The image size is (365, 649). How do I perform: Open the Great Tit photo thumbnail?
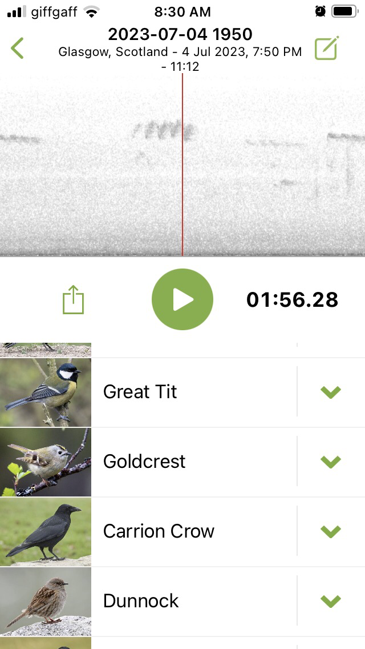pyautogui.click(x=46, y=392)
